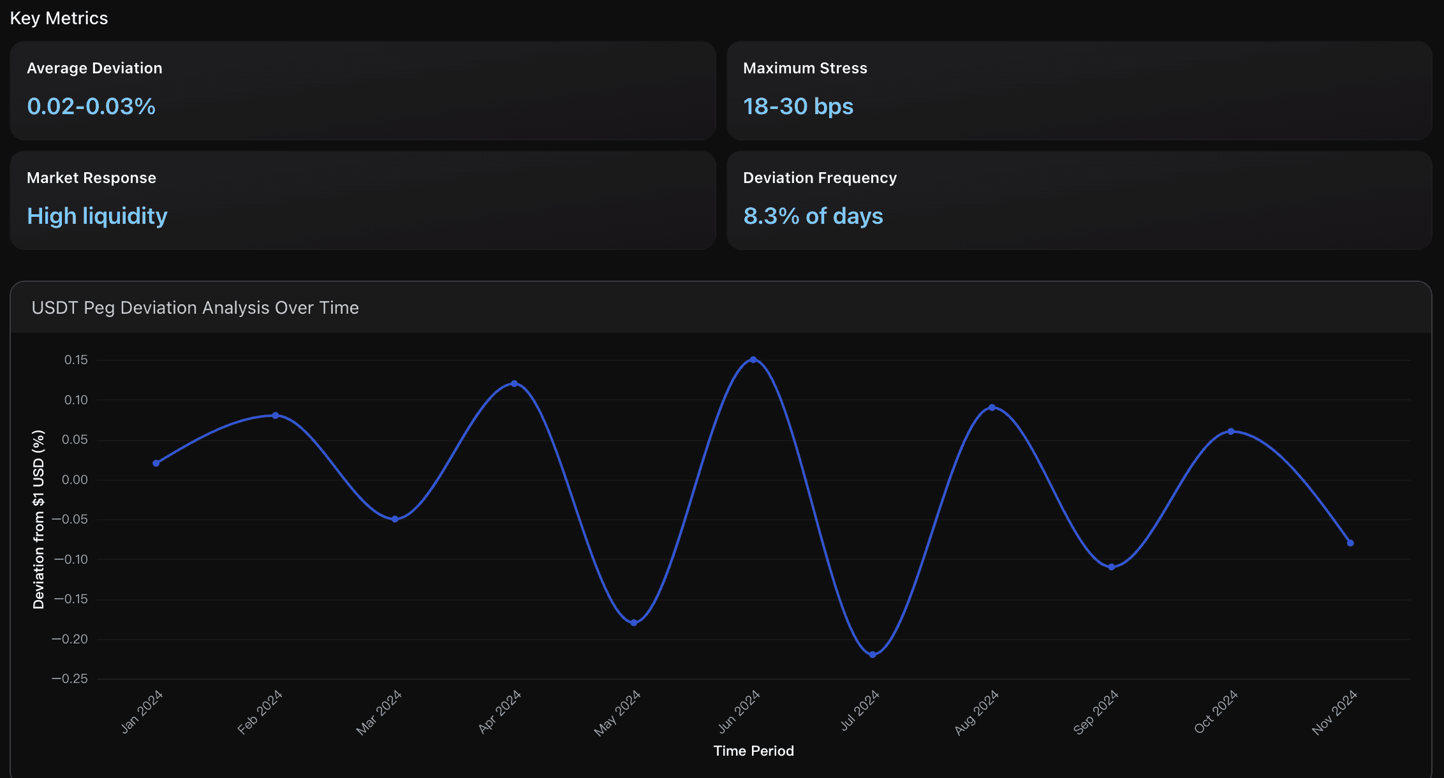Click the Jan 2024 data point

tap(156, 464)
